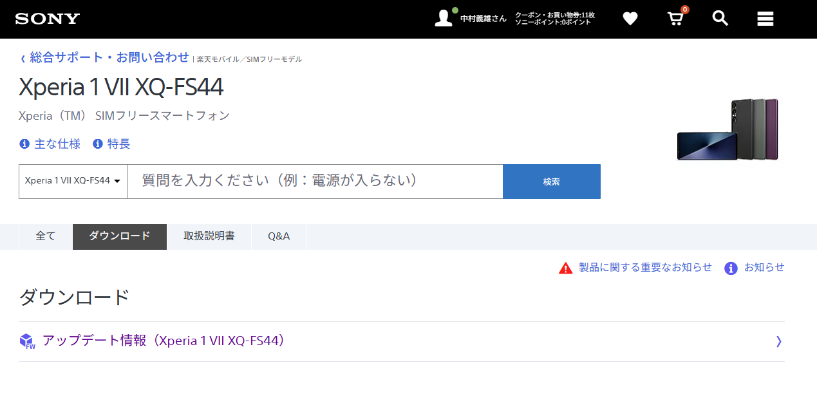Open the user account profile icon
The height and width of the screenshot is (394, 817).
click(x=444, y=18)
